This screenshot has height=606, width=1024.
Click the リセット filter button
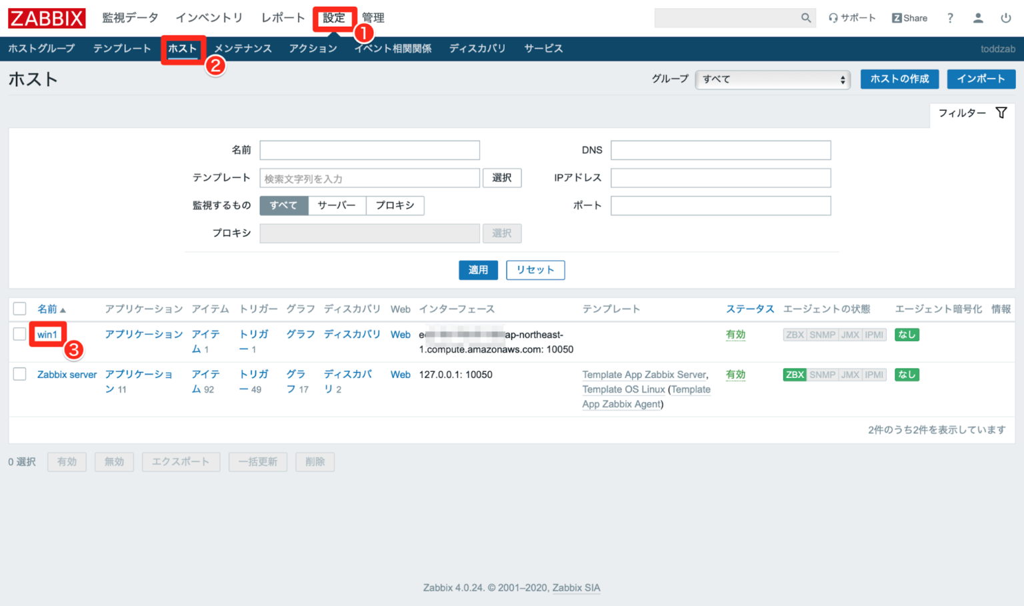[x=535, y=270]
